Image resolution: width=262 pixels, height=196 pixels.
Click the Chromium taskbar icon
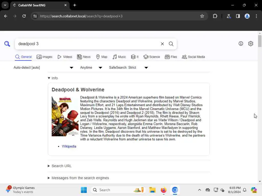point(175,190)
